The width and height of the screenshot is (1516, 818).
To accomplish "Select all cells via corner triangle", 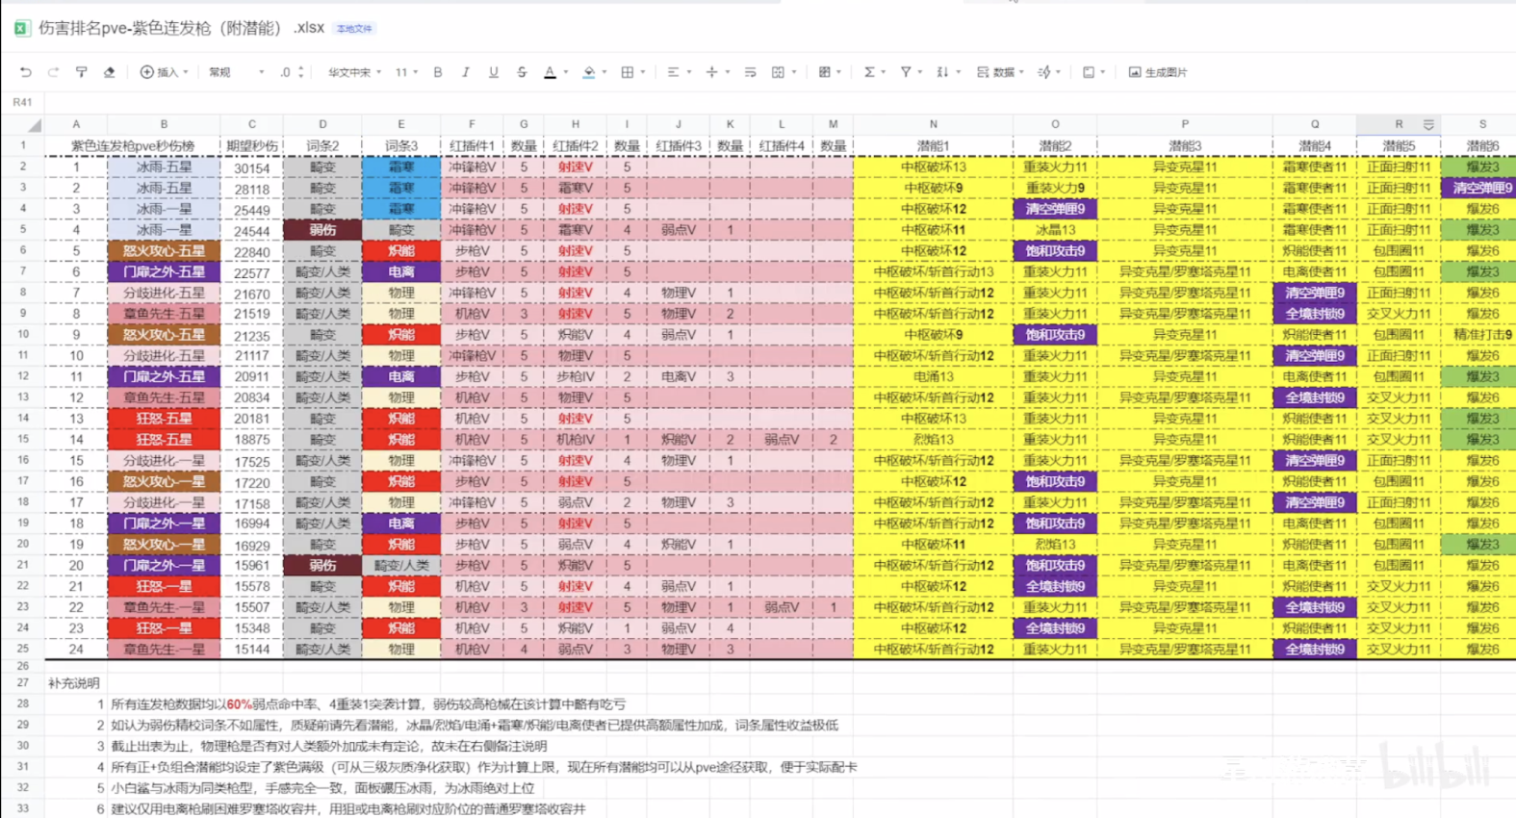I will [34, 125].
